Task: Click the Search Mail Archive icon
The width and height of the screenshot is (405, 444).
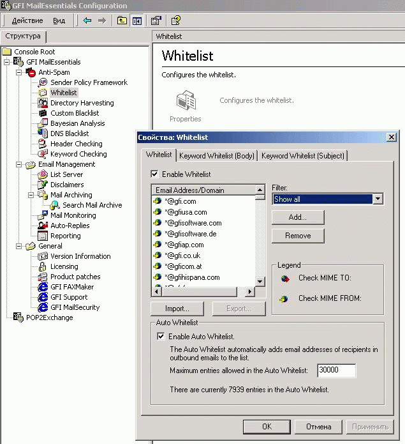Action: click(x=55, y=205)
